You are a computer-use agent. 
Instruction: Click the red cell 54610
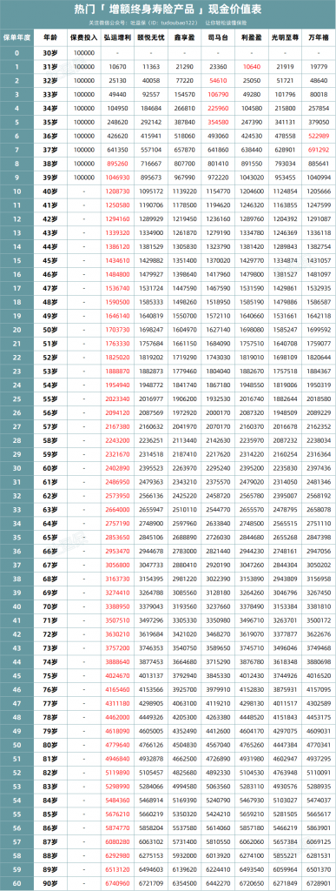(x=219, y=80)
